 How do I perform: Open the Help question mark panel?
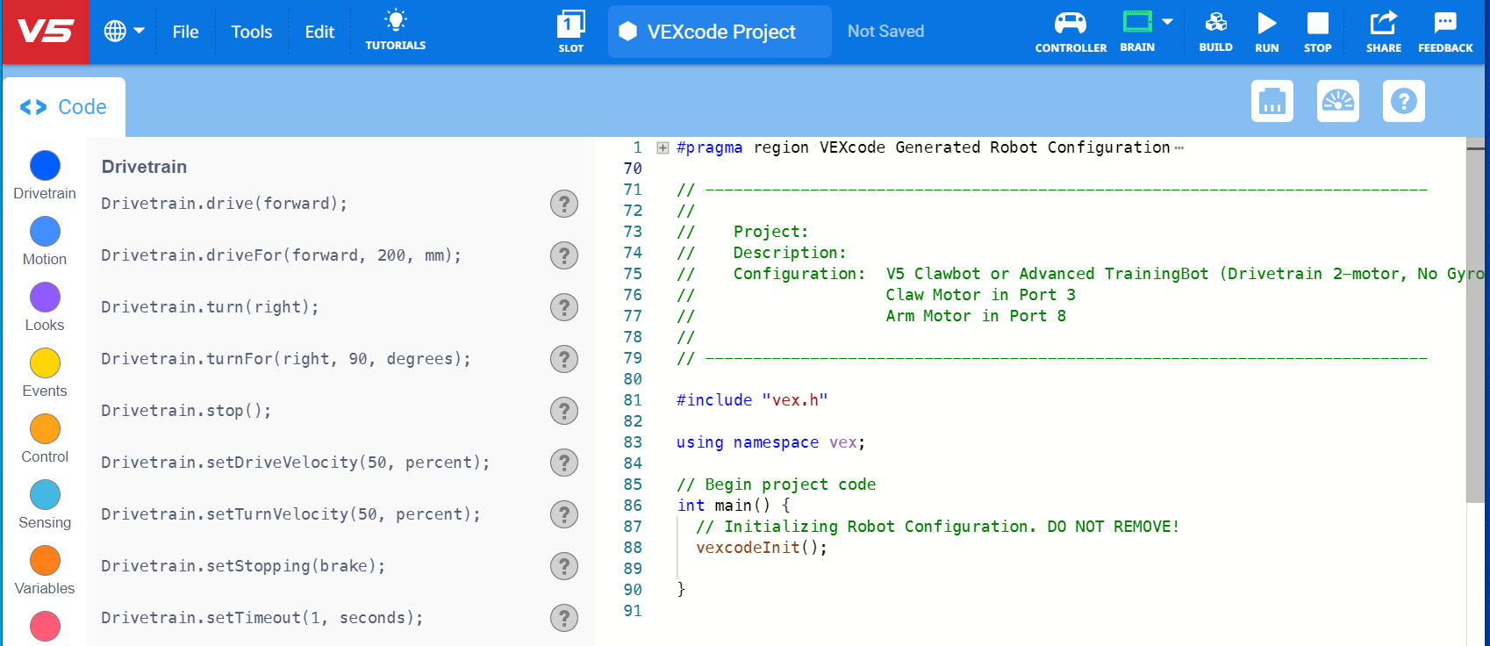point(1403,102)
